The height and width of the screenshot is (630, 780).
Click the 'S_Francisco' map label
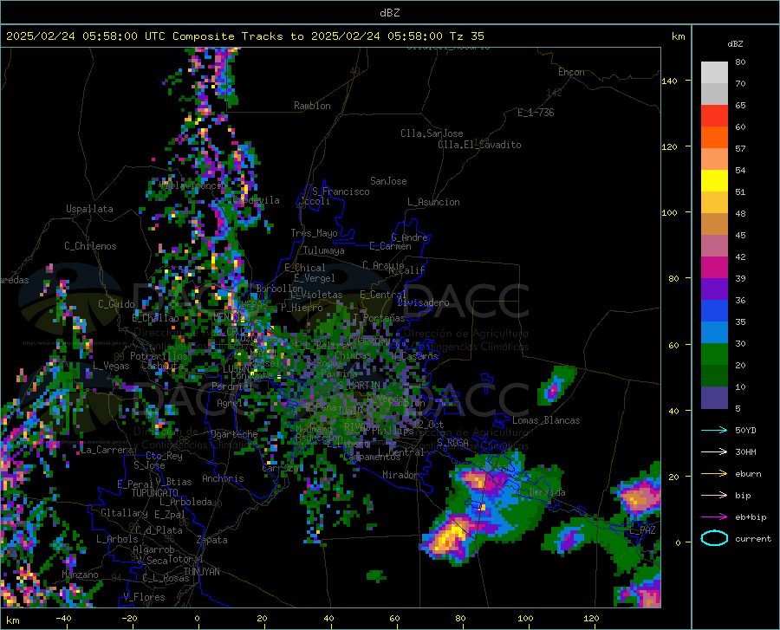pyautogui.click(x=341, y=192)
